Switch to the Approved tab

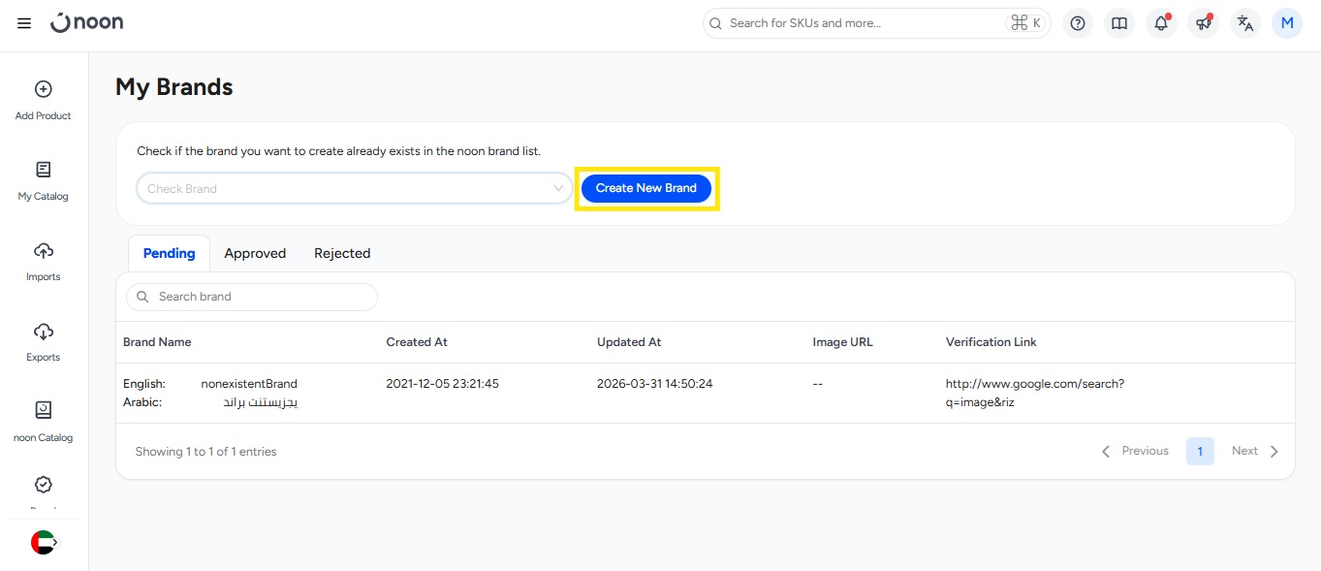(255, 253)
